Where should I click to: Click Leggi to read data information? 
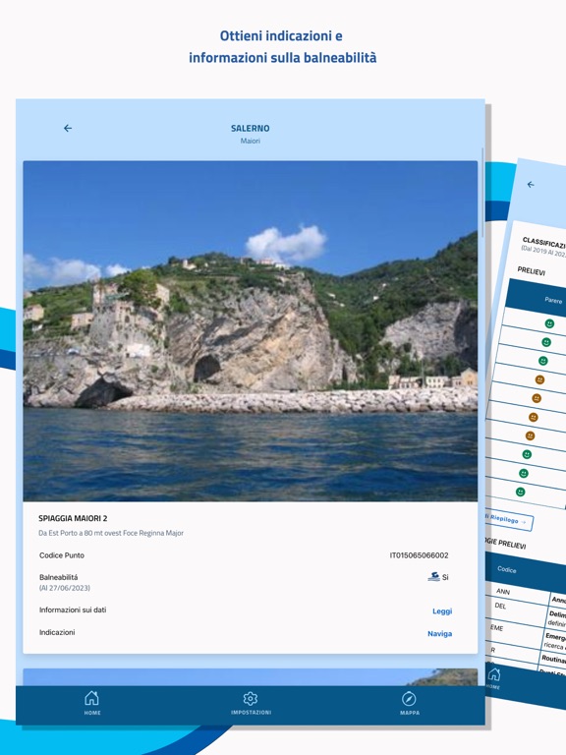442,611
